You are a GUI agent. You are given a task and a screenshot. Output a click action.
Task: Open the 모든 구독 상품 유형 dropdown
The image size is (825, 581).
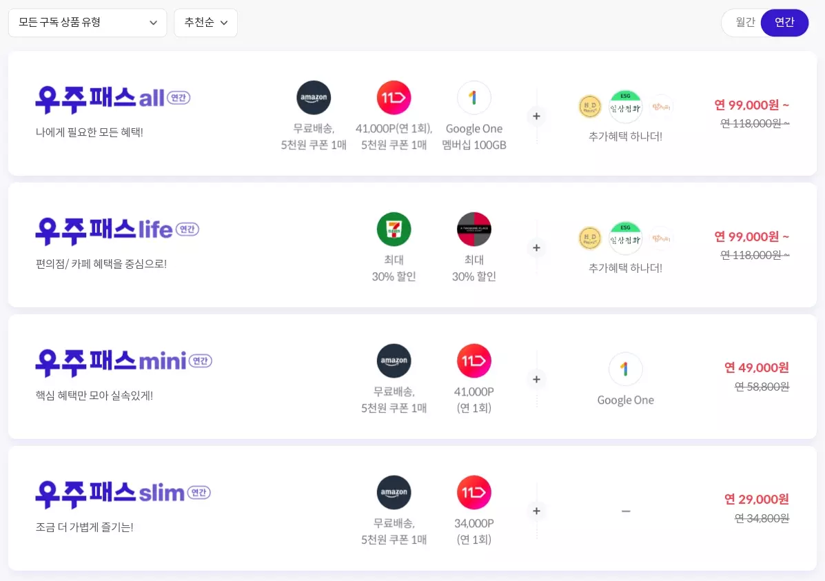coord(88,22)
